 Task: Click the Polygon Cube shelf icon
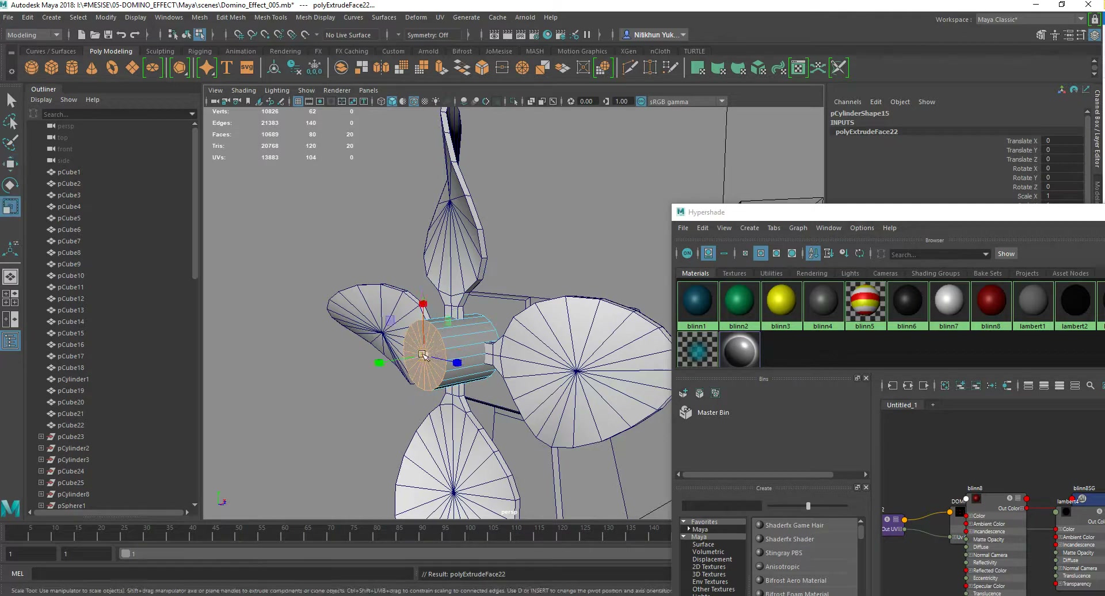coord(52,68)
